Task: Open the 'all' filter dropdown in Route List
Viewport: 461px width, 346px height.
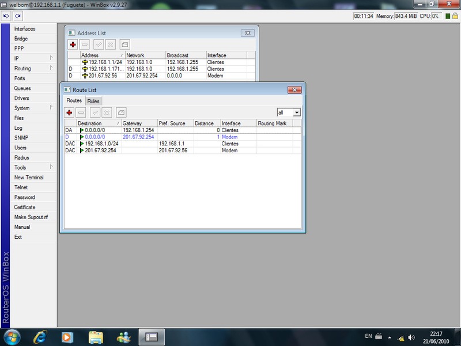Action: pyautogui.click(x=297, y=112)
